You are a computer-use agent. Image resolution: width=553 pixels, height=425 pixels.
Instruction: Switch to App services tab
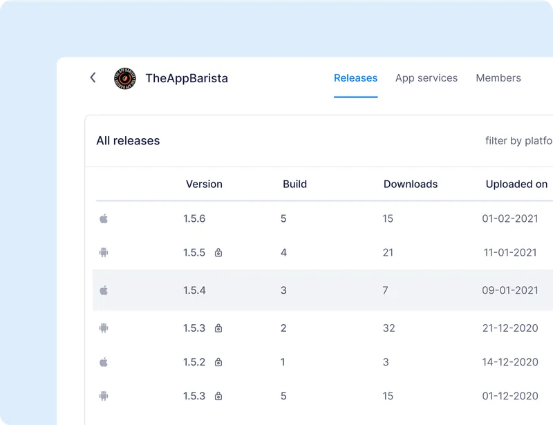[x=427, y=78]
